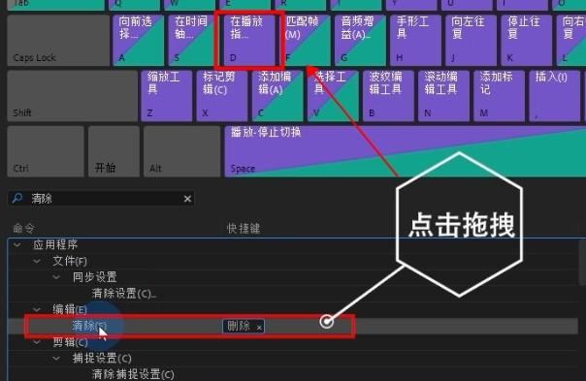Image resolution: width=586 pixels, height=381 pixels.
Task: Select the A key 向前选择 shortcut
Action: pyautogui.click(x=139, y=41)
